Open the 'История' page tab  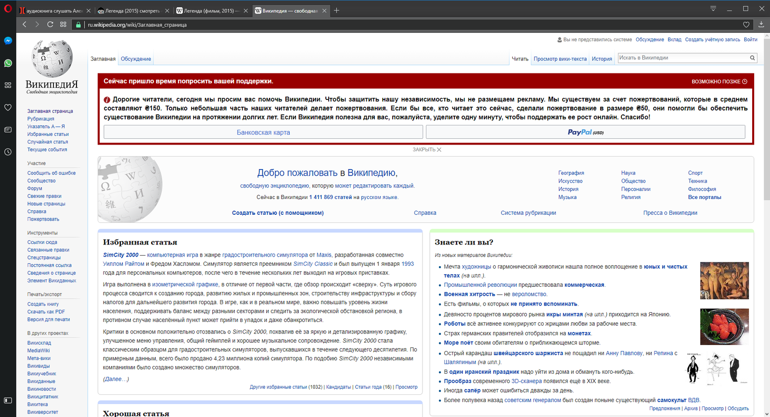(602, 59)
